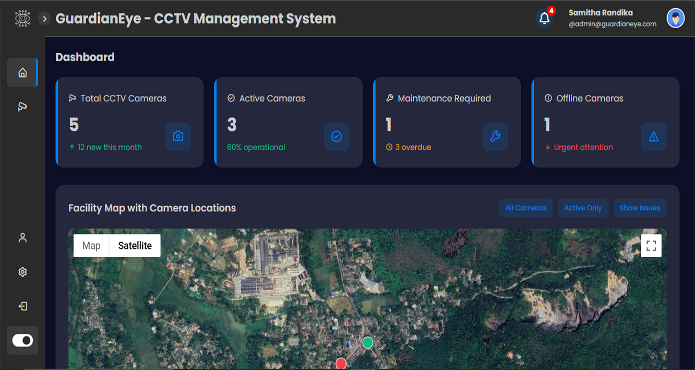Click the camera icon in Total CCTV card
This screenshot has height=370, width=695.
pyautogui.click(x=178, y=137)
